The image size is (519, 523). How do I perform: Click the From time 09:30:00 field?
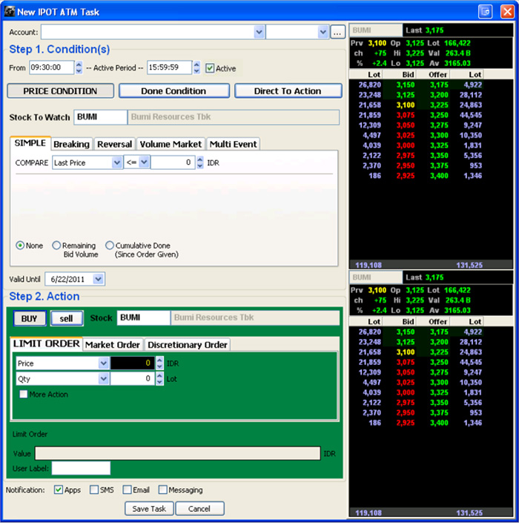(x=52, y=68)
